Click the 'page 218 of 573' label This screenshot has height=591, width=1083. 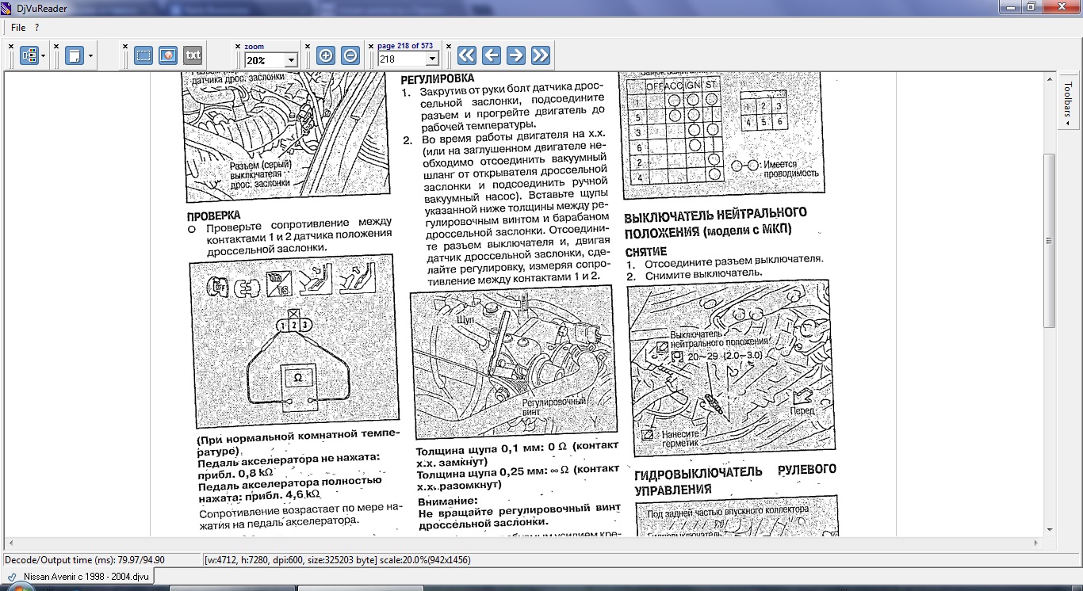coord(405,47)
